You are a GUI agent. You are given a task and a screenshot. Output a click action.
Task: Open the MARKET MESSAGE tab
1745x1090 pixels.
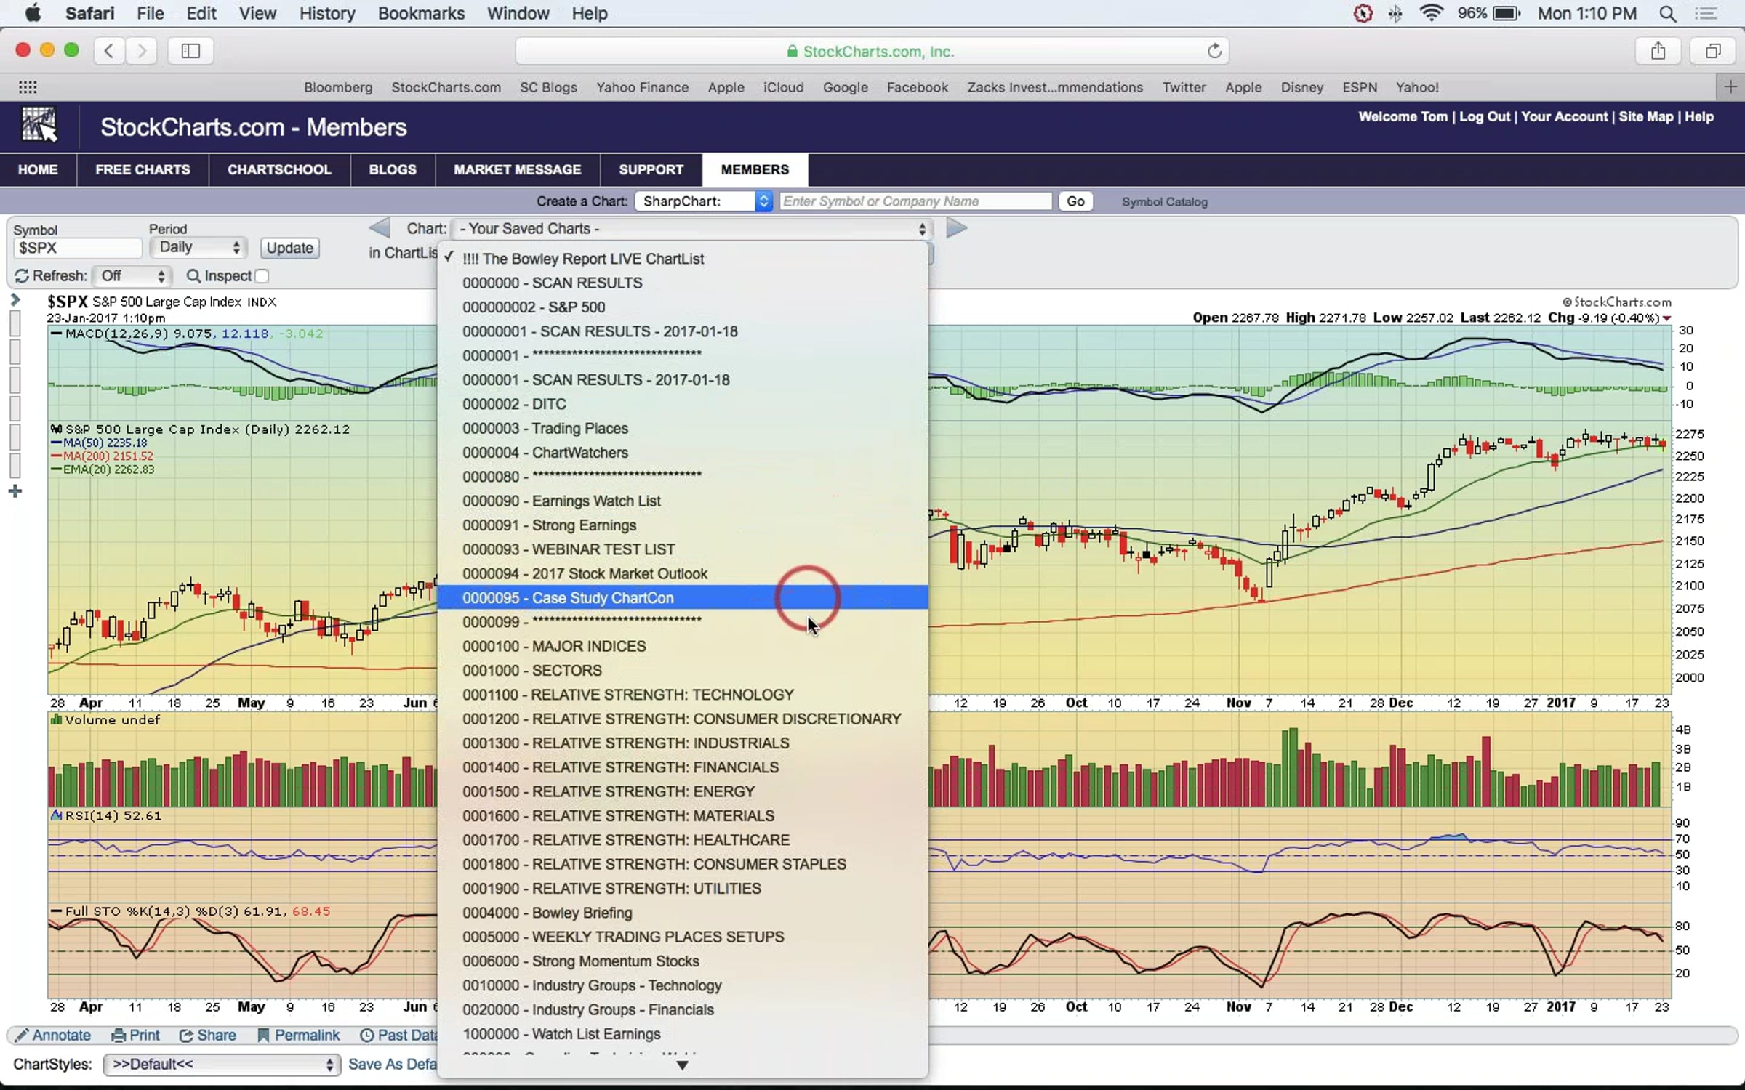(x=517, y=169)
